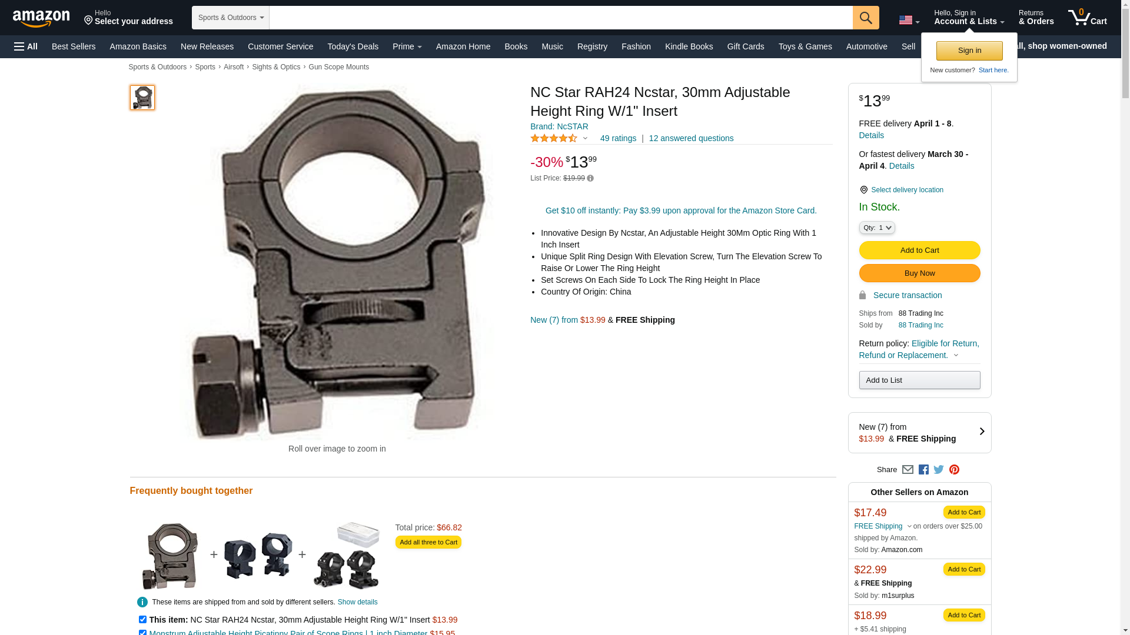Open the shopping cart icon
Screen dimensions: 1130x635
pyautogui.click(x=1087, y=18)
